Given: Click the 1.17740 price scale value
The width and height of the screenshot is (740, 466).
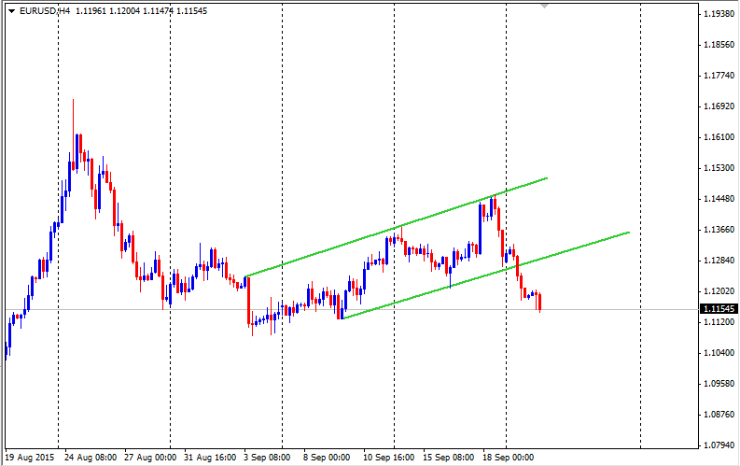Looking at the screenshot, I should coord(719,76).
